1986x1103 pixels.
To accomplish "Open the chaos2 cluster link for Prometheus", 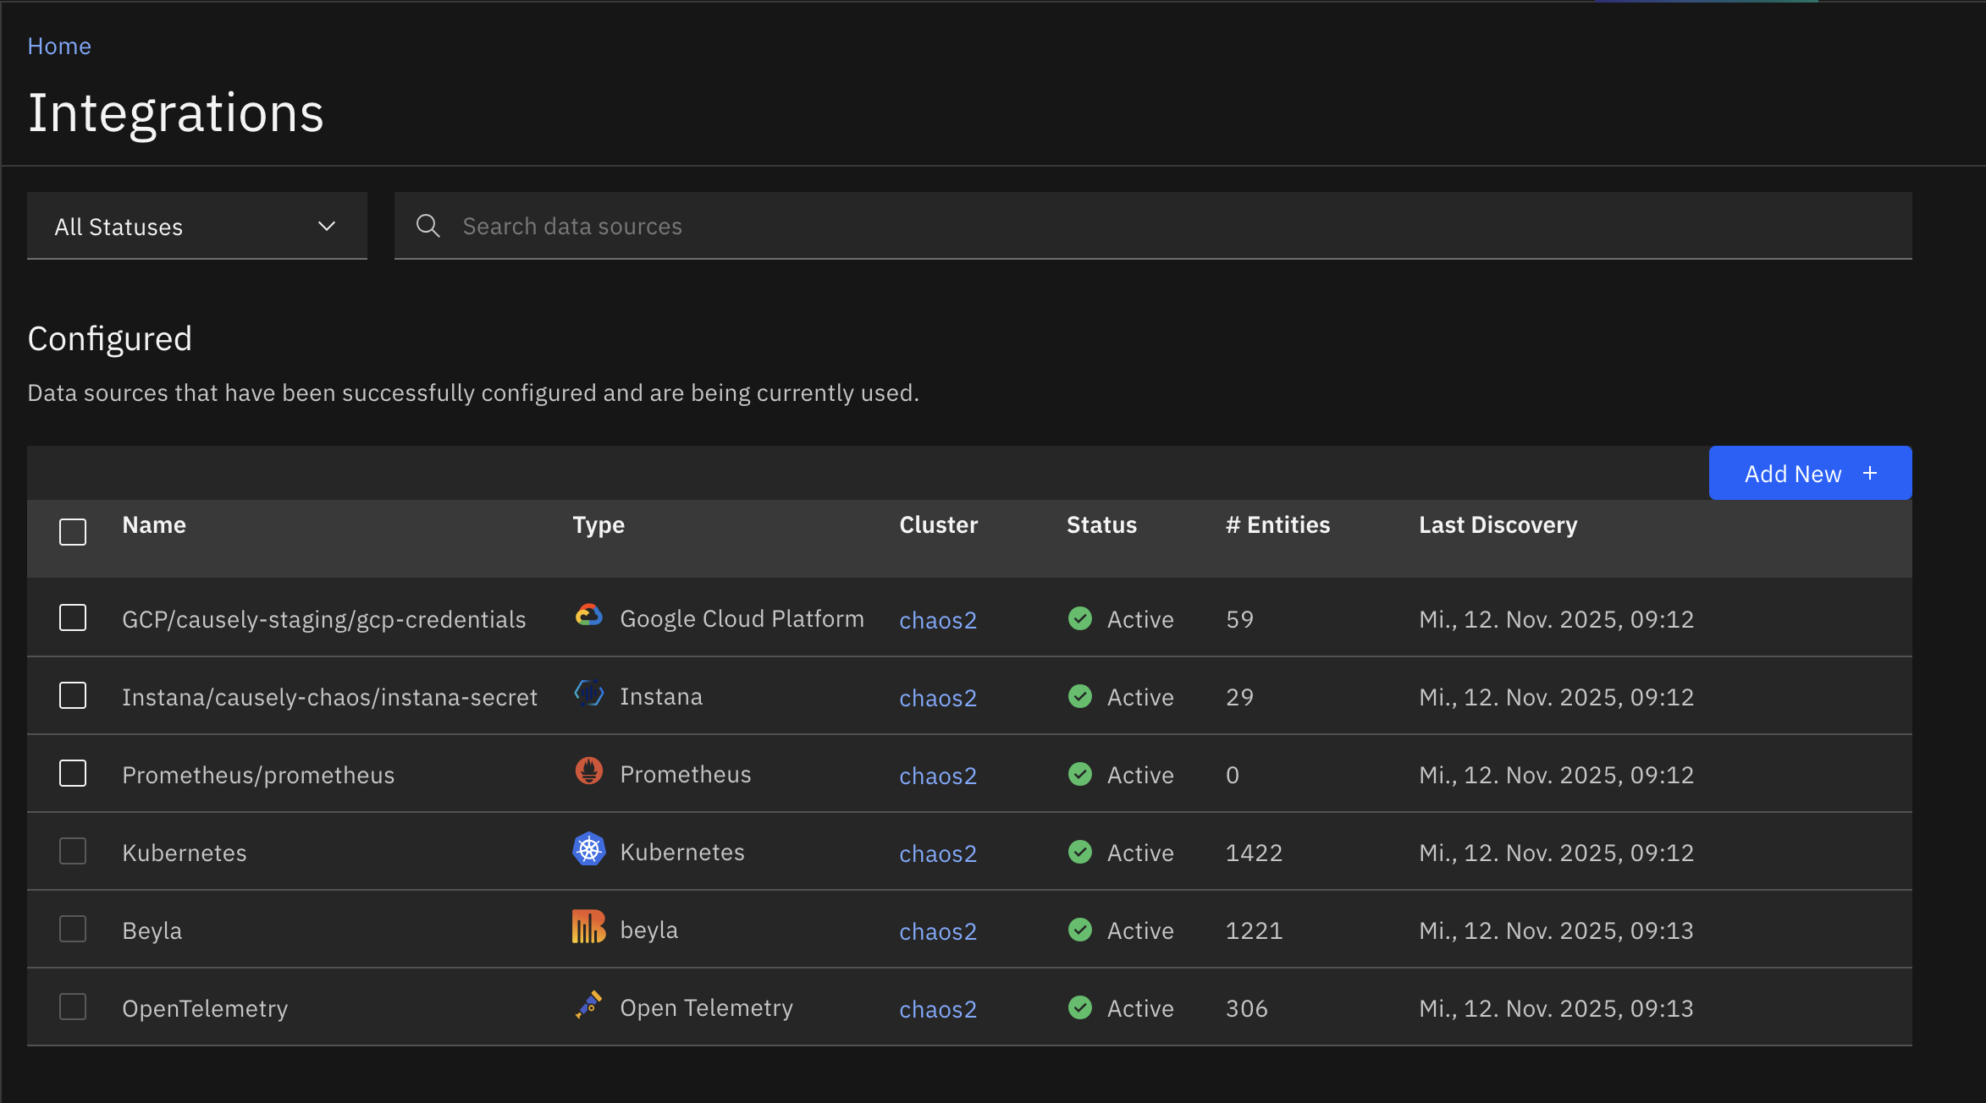I will [938, 775].
